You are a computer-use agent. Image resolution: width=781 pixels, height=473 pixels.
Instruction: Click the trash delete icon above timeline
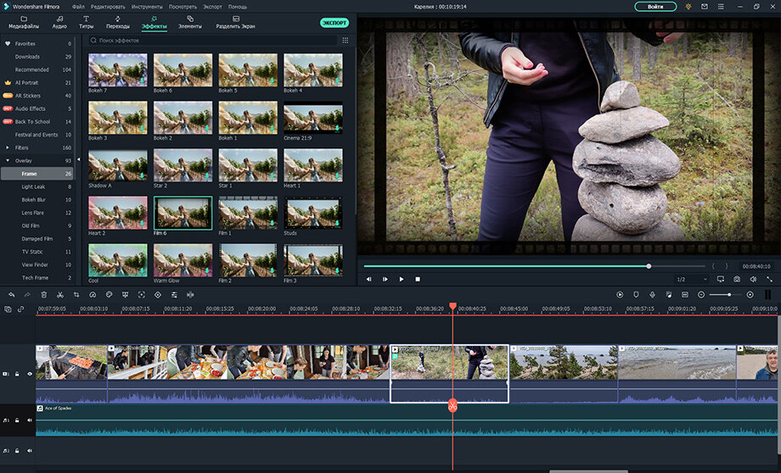(44, 295)
